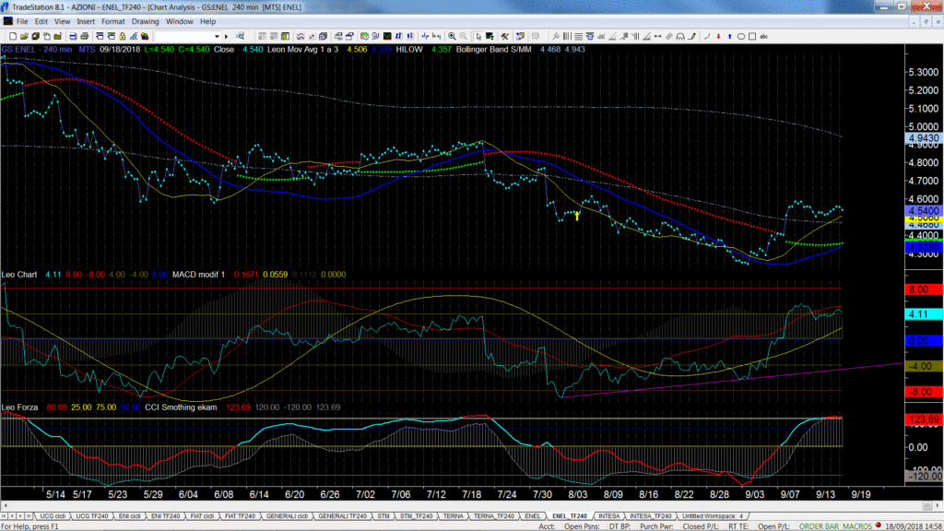944x531 pixels.
Task: Open the Help menu
Action: (207, 22)
